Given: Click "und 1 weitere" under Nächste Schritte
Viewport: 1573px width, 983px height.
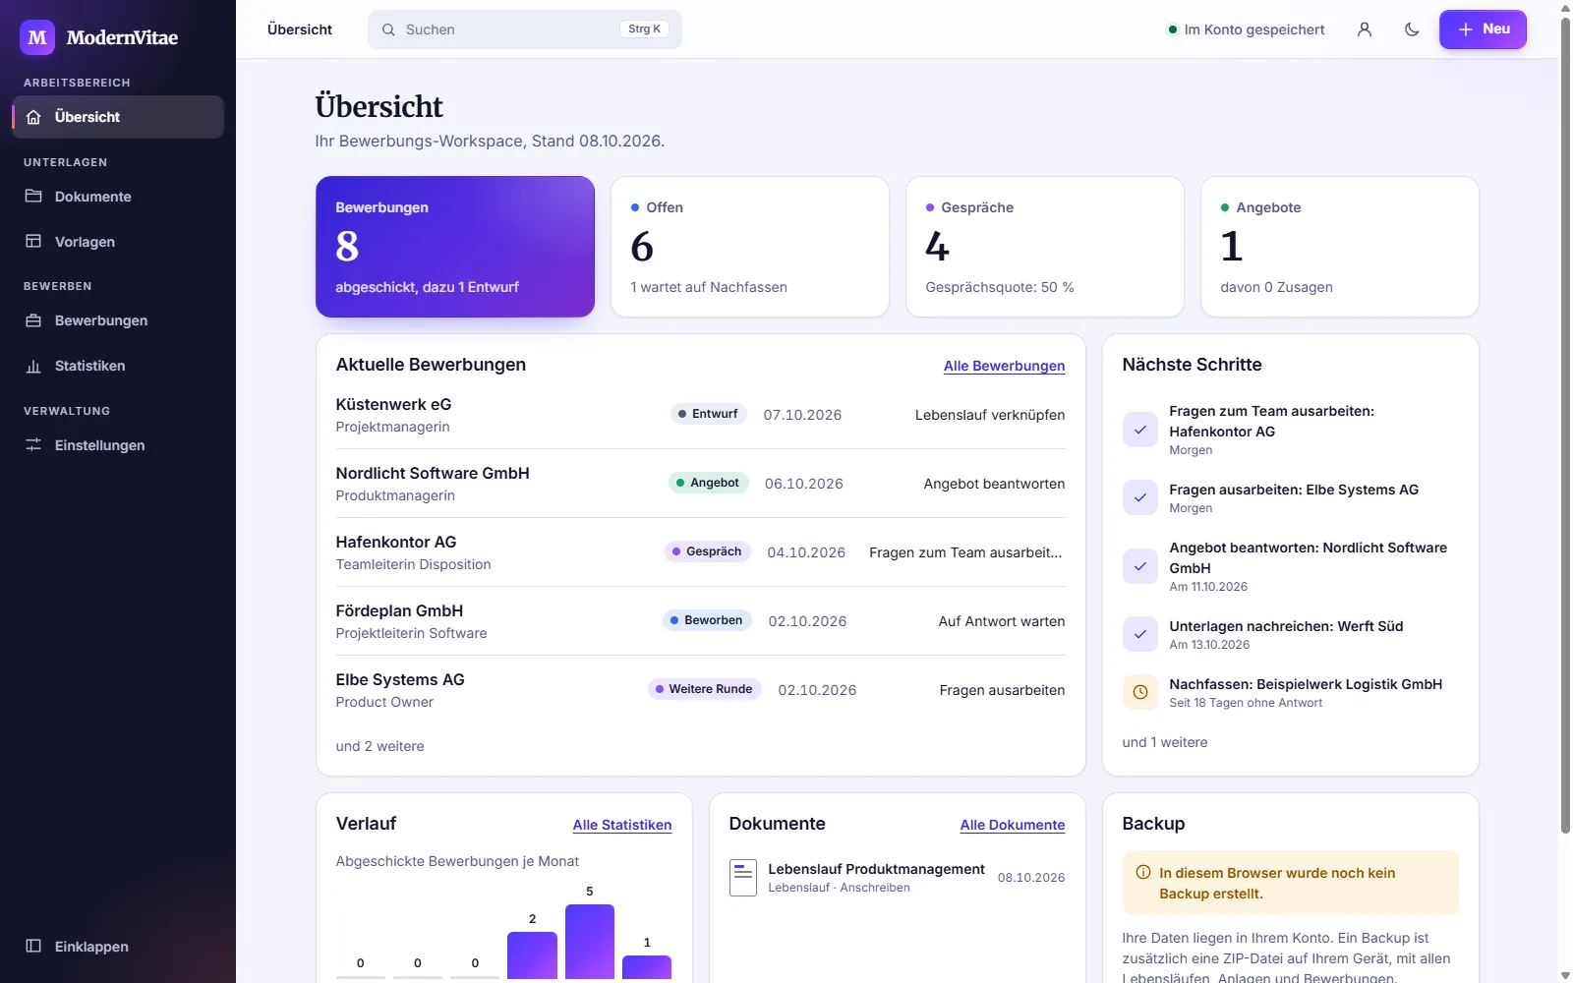Looking at the screenshot, I should coord(1165,742).
